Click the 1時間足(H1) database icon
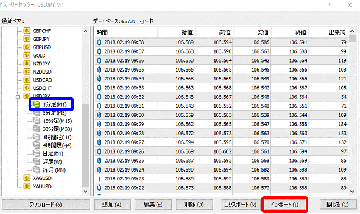The image size is (360, 214). coord(36,137)
